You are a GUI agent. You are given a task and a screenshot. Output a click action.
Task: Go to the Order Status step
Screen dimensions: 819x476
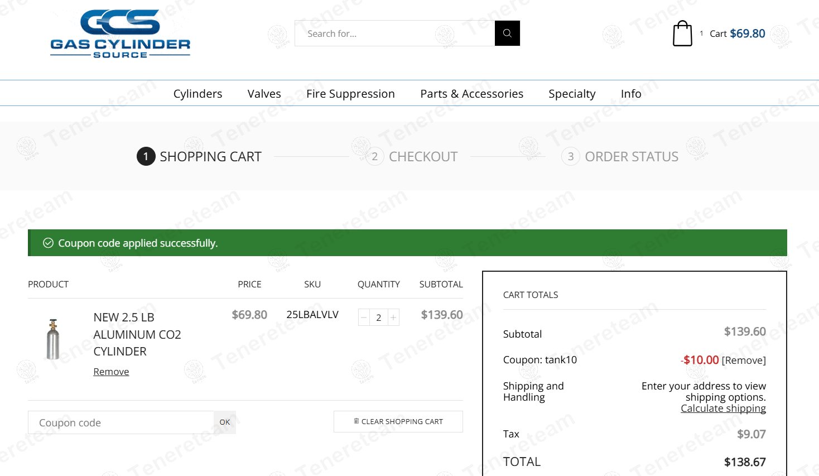620,157
